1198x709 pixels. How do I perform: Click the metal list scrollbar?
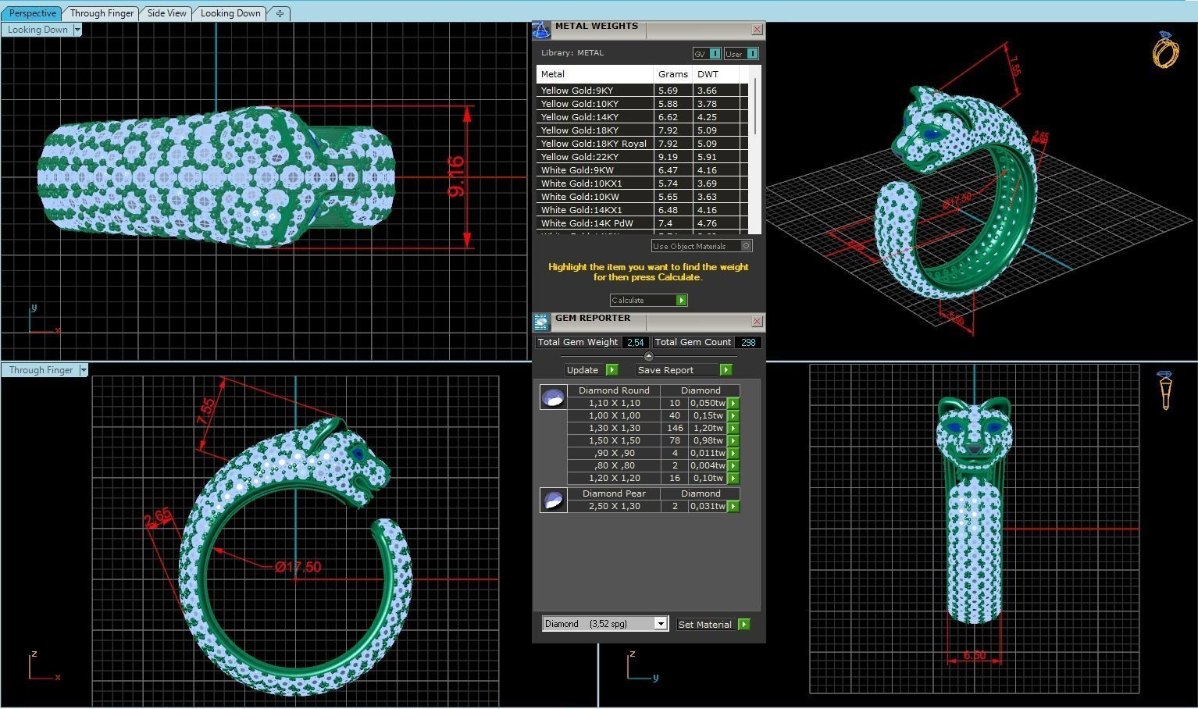(755, 105)
